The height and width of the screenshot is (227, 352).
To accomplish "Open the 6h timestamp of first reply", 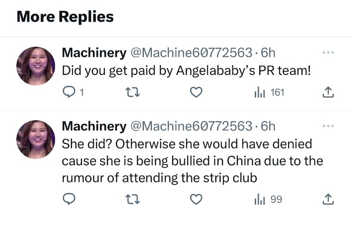I will (x=268, y=53).
